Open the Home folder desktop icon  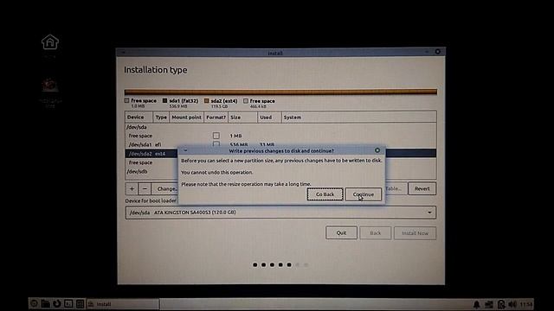coord(50,42)
